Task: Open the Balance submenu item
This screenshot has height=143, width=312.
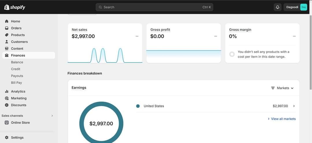Action: (17, 62)
